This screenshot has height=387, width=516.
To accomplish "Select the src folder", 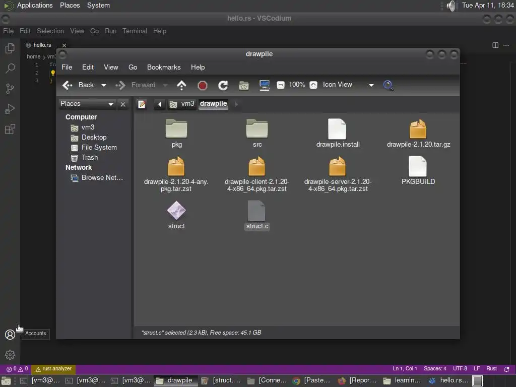I will (x=257, y=133).
